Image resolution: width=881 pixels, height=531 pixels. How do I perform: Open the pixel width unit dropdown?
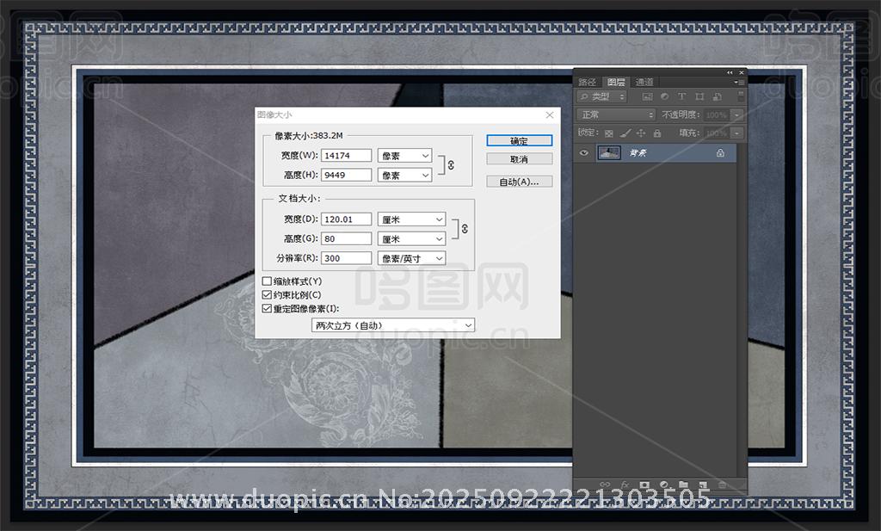404,156
